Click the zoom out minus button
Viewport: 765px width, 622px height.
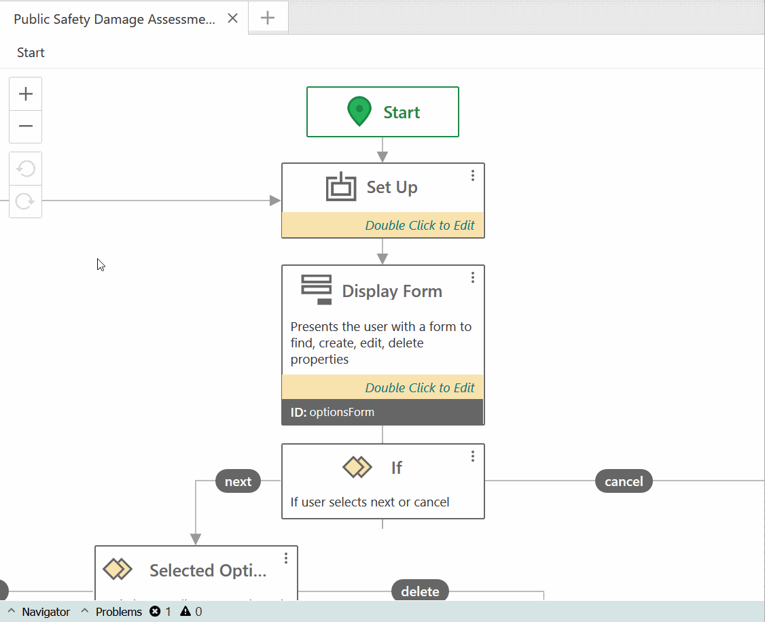point(26,126)
